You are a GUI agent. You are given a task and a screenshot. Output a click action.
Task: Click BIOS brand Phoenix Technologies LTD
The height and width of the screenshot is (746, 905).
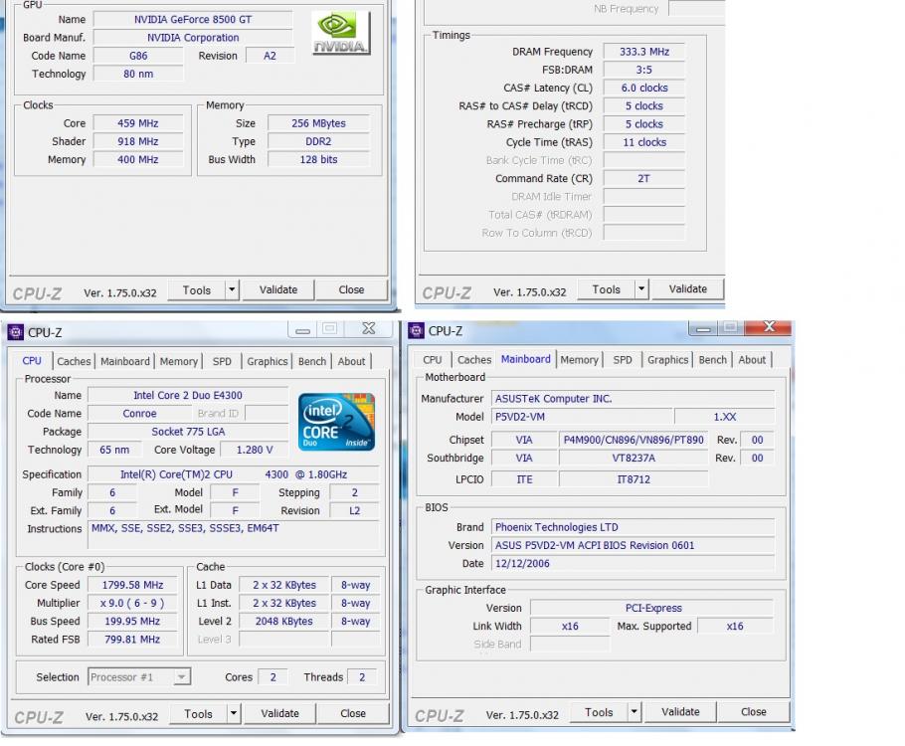coord(633,527)
